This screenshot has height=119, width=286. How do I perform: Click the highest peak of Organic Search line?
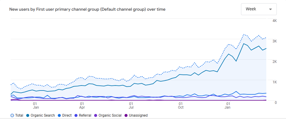[x=244, y=44]
